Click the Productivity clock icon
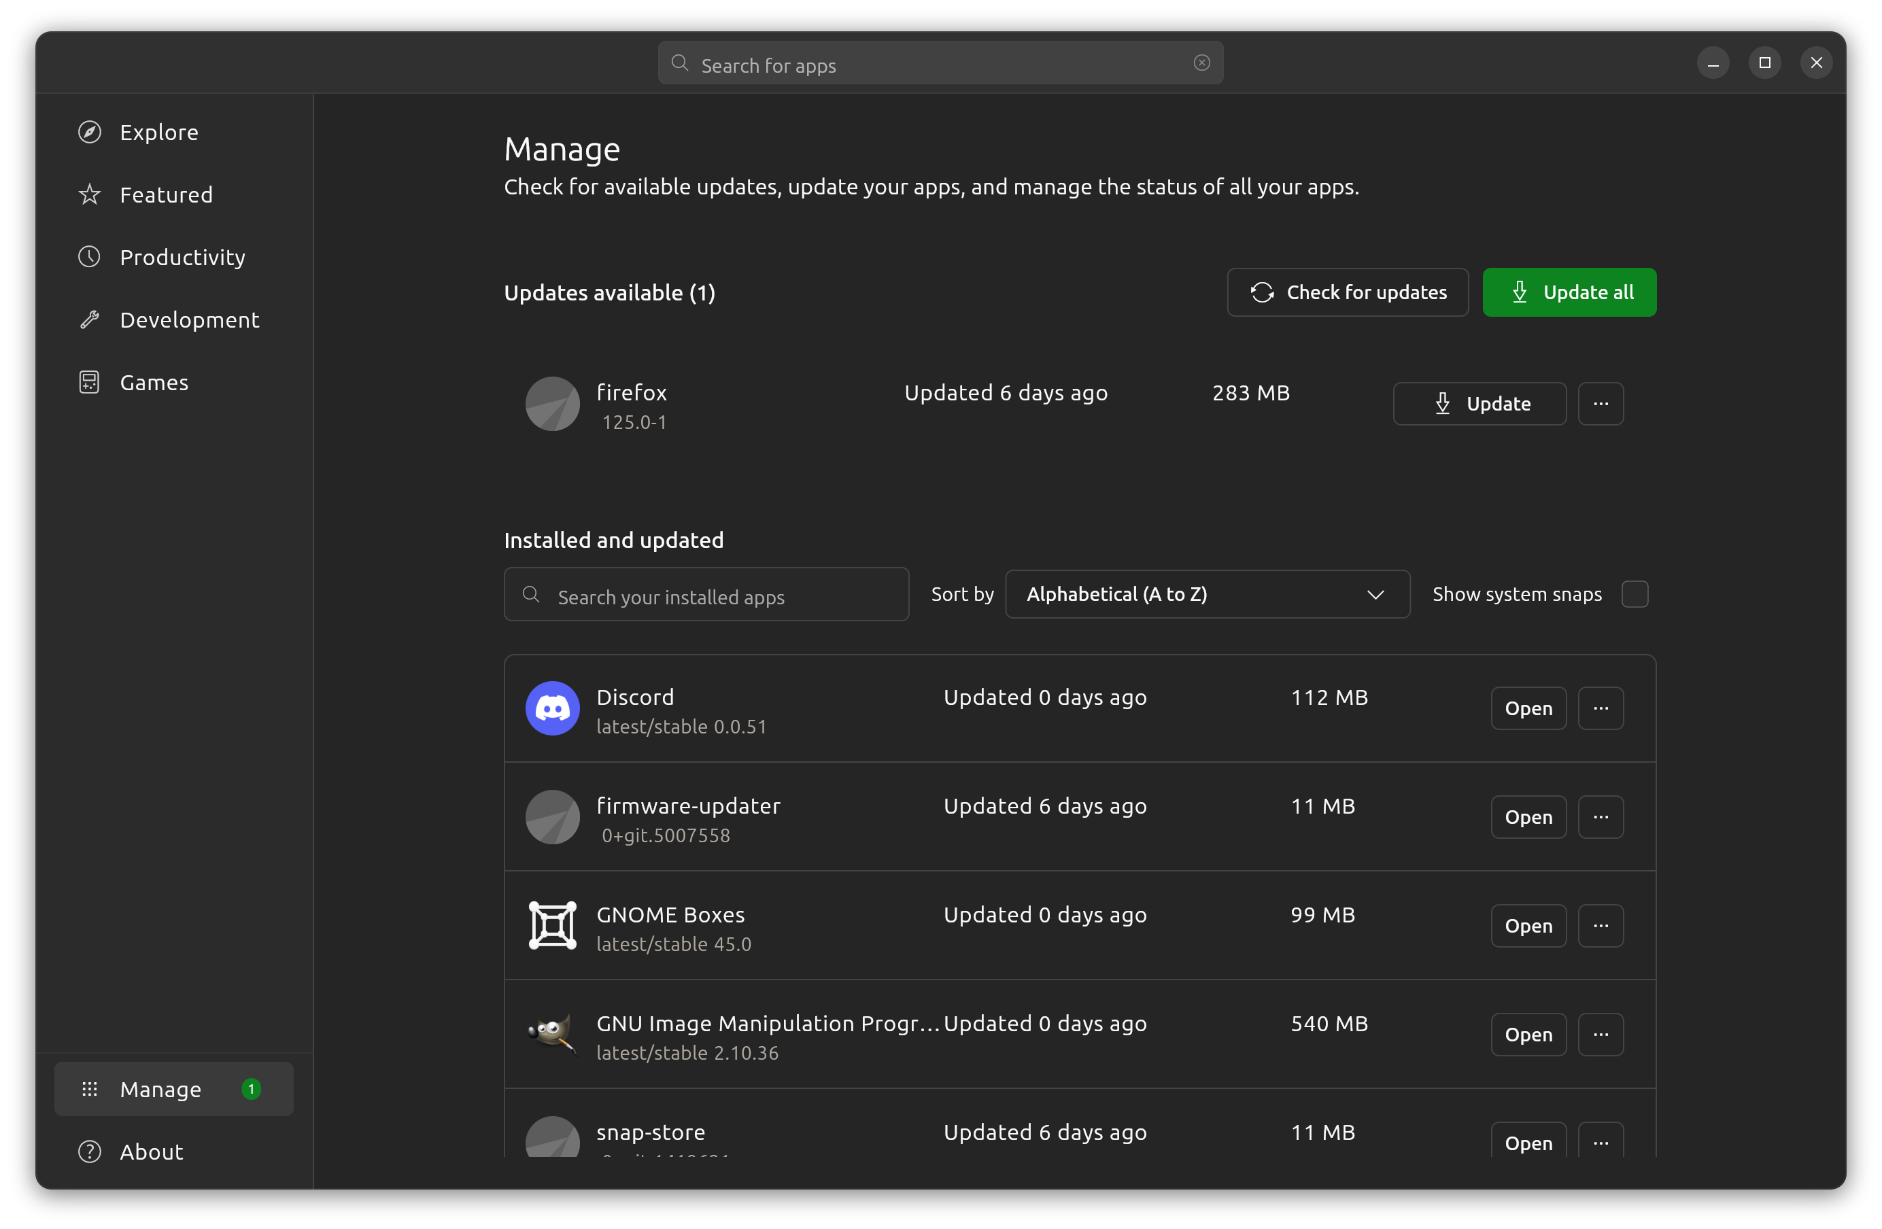 89,257
